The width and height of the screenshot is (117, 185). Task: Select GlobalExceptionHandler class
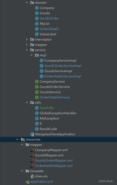pos(58,113)
